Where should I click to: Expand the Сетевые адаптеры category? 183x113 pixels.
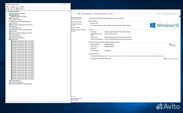point(8,80)
